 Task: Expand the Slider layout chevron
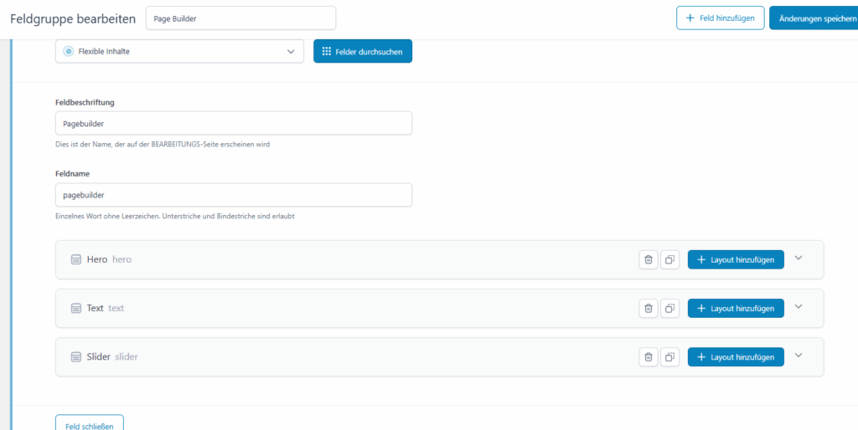(798, 356)
